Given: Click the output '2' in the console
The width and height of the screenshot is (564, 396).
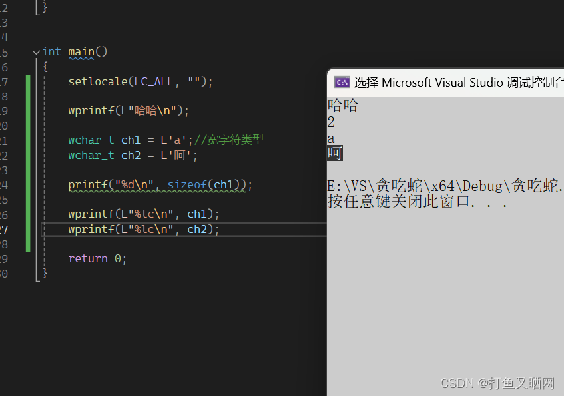Looking at the screenshot, I should point(331,122).
